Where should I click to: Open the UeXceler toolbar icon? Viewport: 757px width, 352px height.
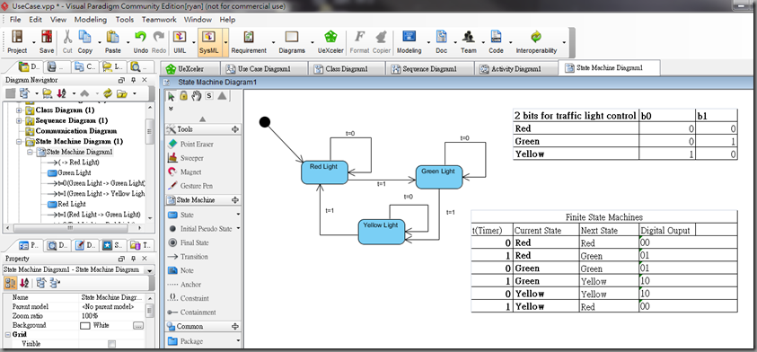[330, 42]
